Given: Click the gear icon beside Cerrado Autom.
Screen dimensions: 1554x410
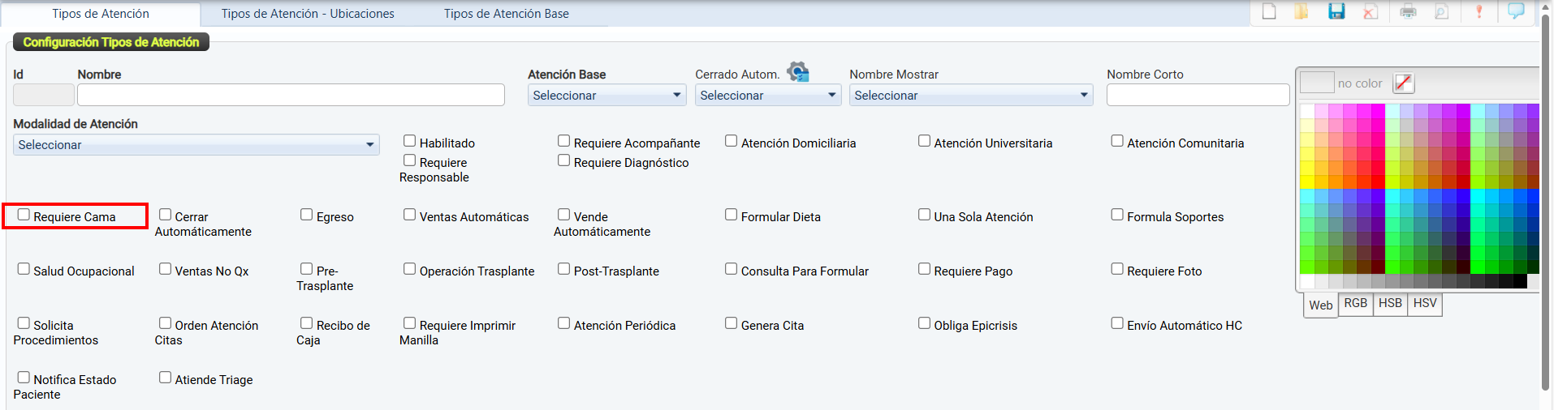Looking at the screenshot, I should coord(798,72).
